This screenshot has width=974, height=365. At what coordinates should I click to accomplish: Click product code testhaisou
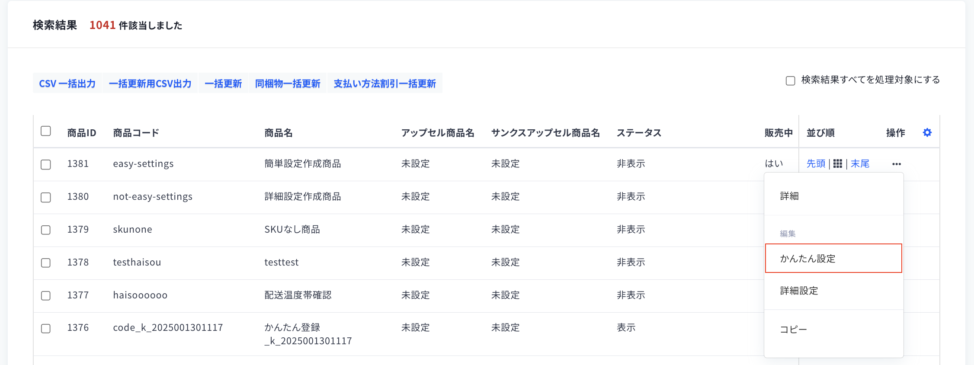pos(137,262)
